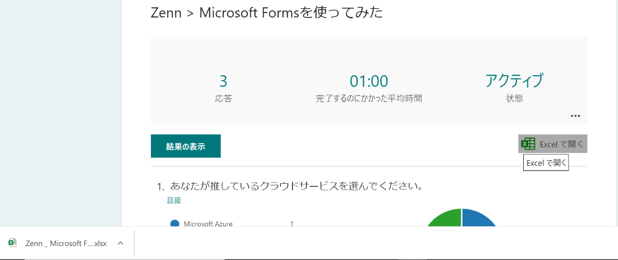Click the question 1 heading text
The height and width of the screenshot is (260, 618).
point(297,186)
